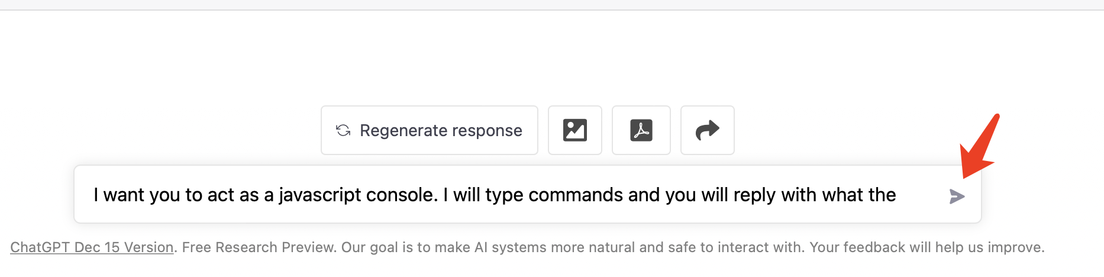
Task: Focus the prompt text input box
Action: pyautogui.click(x=528, y=194)
